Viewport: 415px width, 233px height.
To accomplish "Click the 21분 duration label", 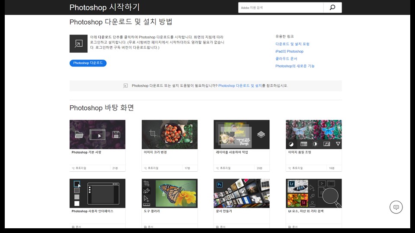I will click(x=115, y=168).
